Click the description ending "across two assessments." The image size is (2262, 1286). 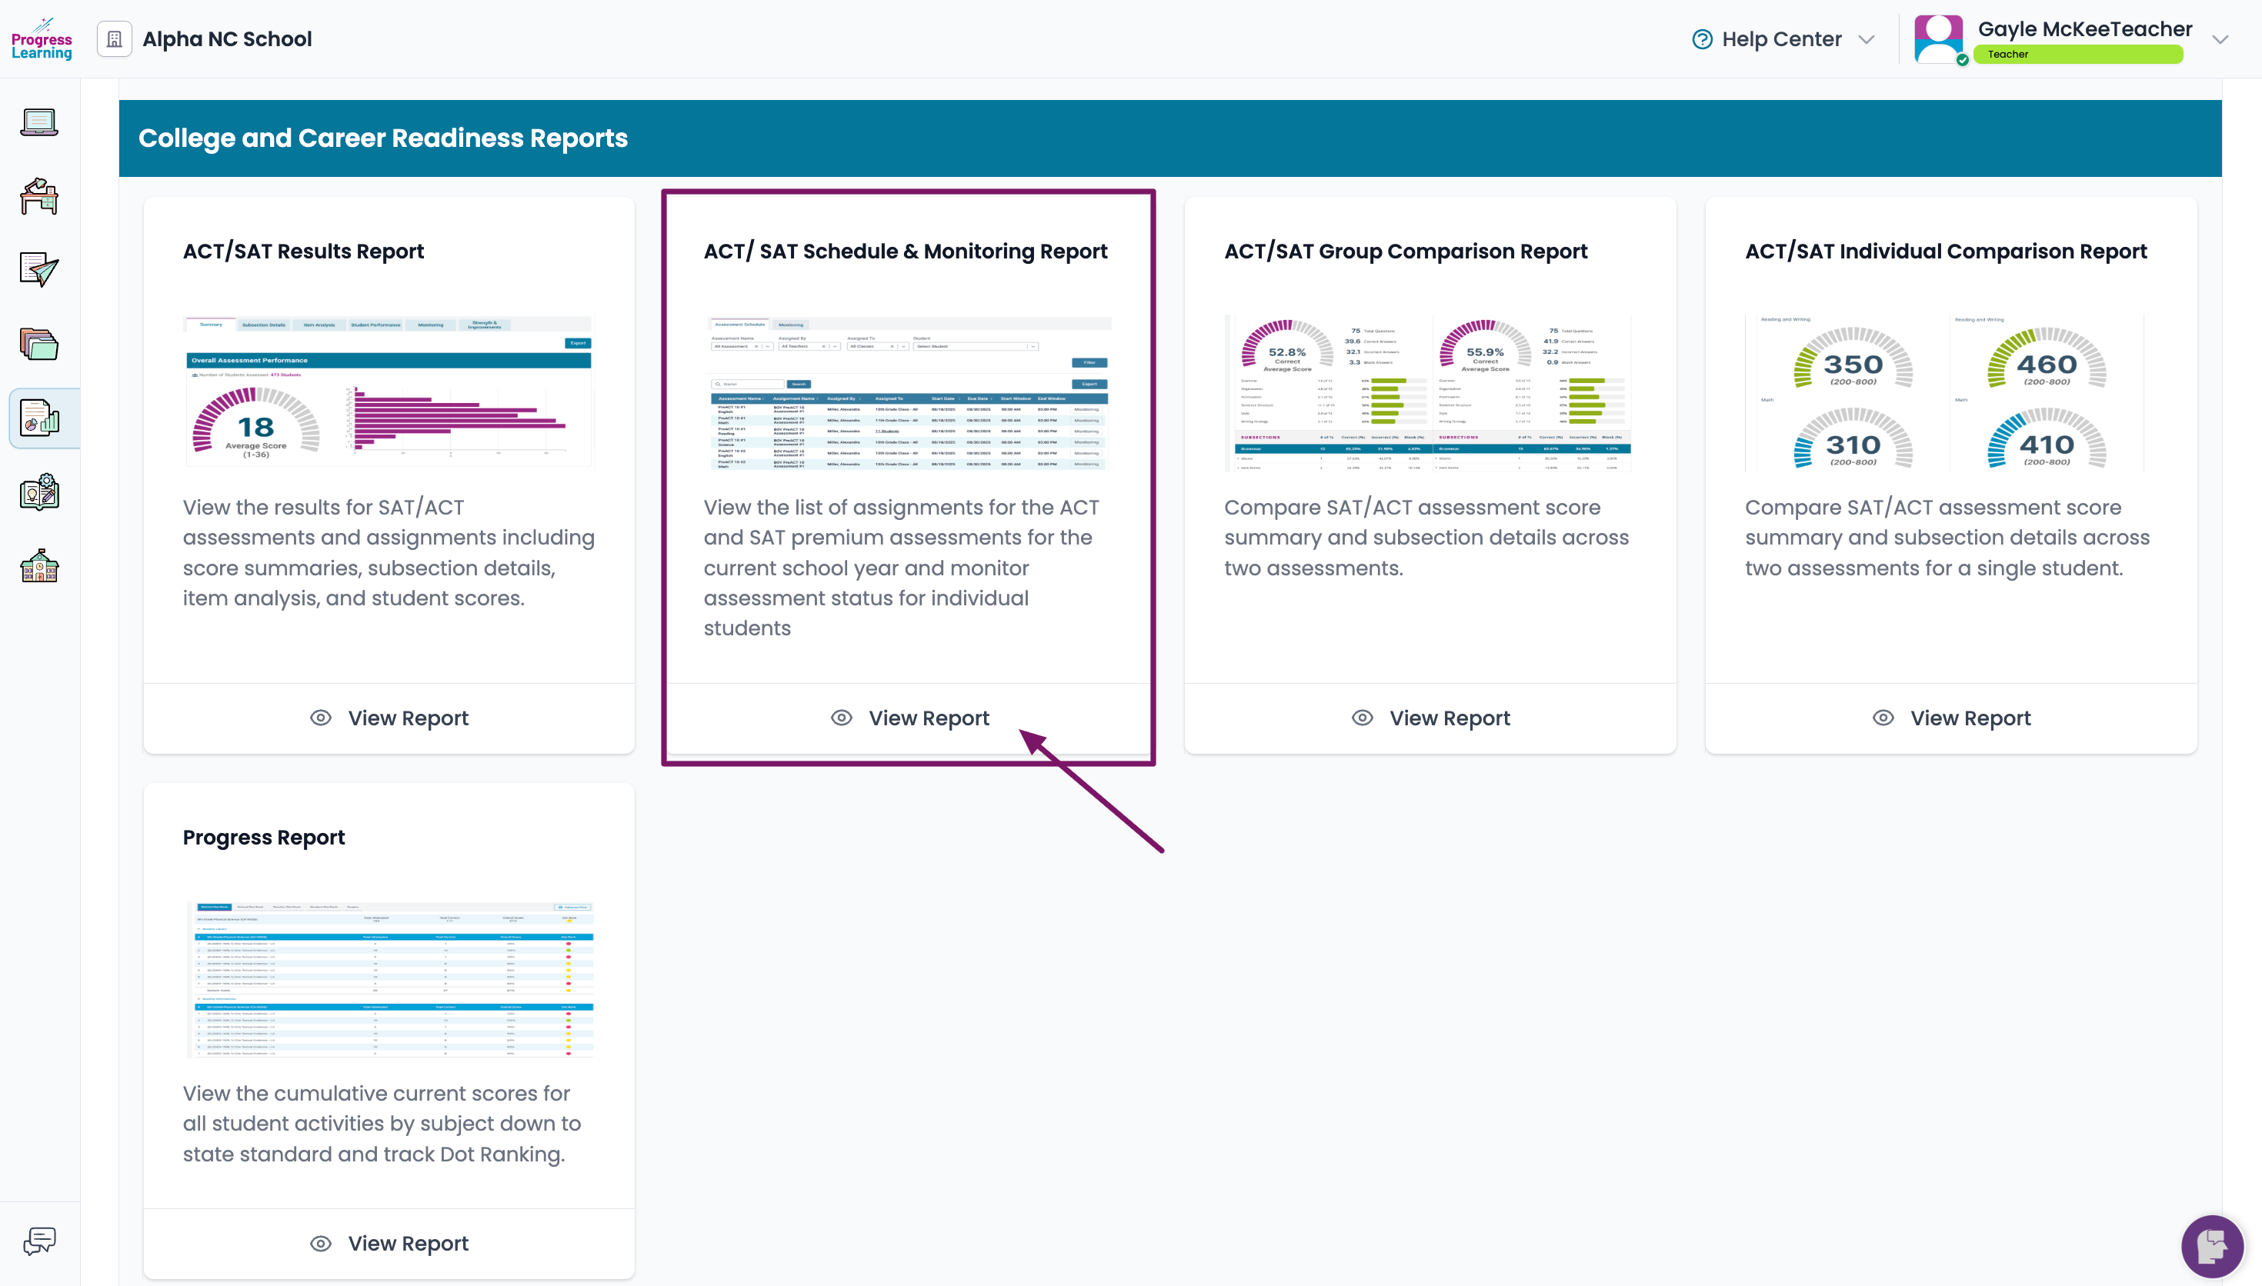tap(1426, 538)
